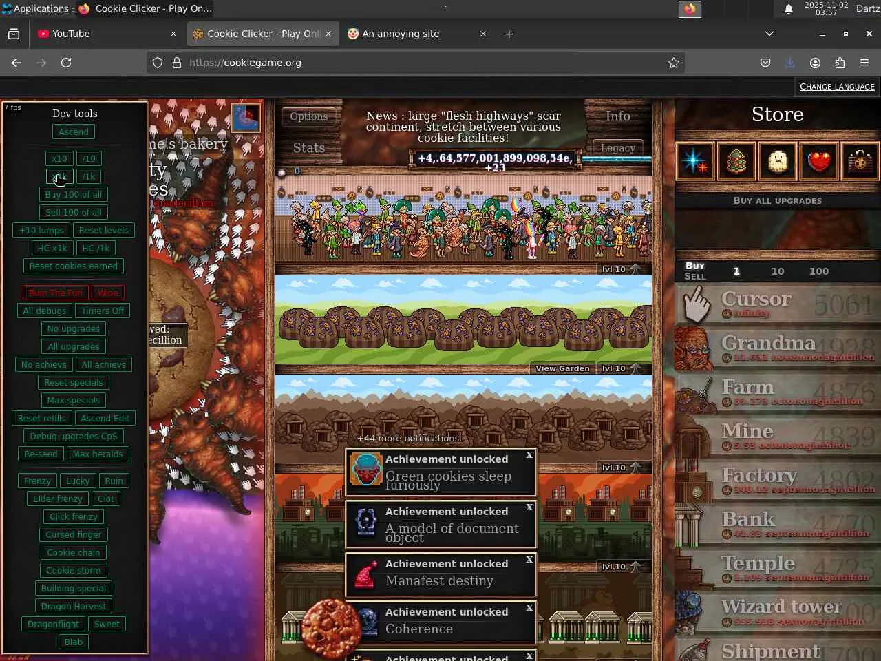Switch store mode to Buy
881x661 pixels.
695,266
